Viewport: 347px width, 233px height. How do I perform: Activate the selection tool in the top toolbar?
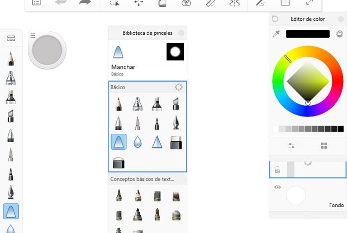[x=115, y=3]
